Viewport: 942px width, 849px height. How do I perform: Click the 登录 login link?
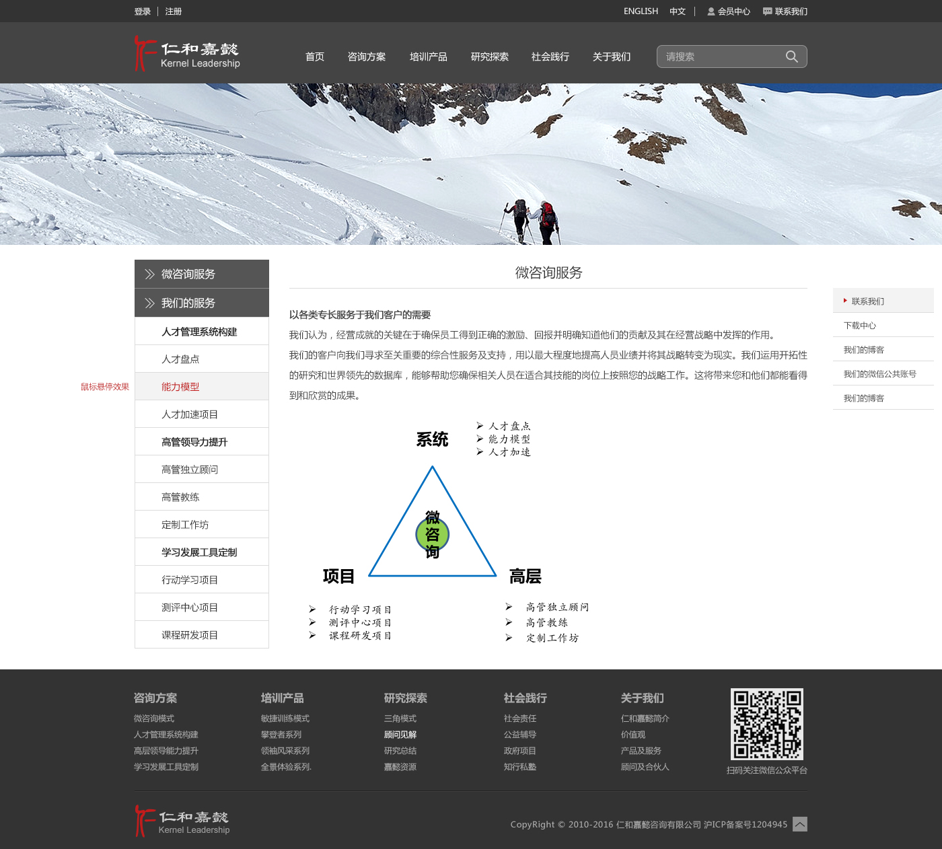tap(142, 11)
